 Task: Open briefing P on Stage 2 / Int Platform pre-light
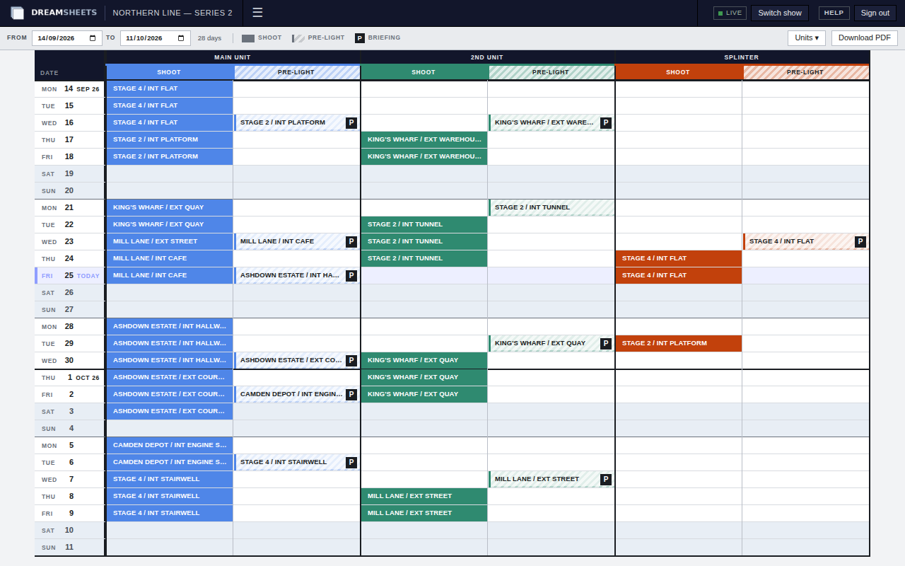point(351,123)
